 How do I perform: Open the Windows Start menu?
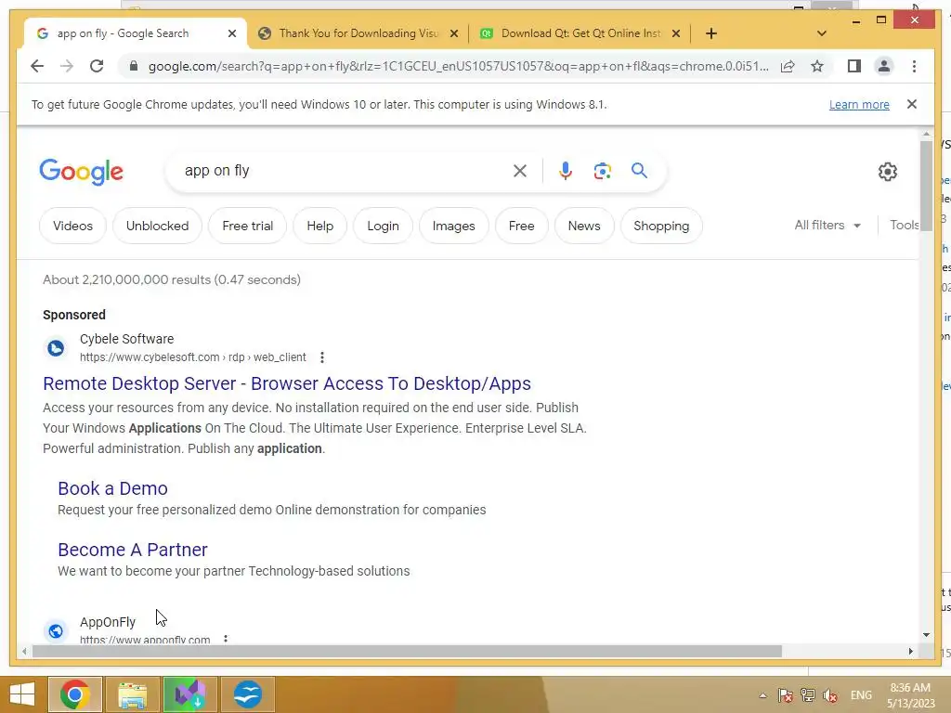[x=22, y=694]
